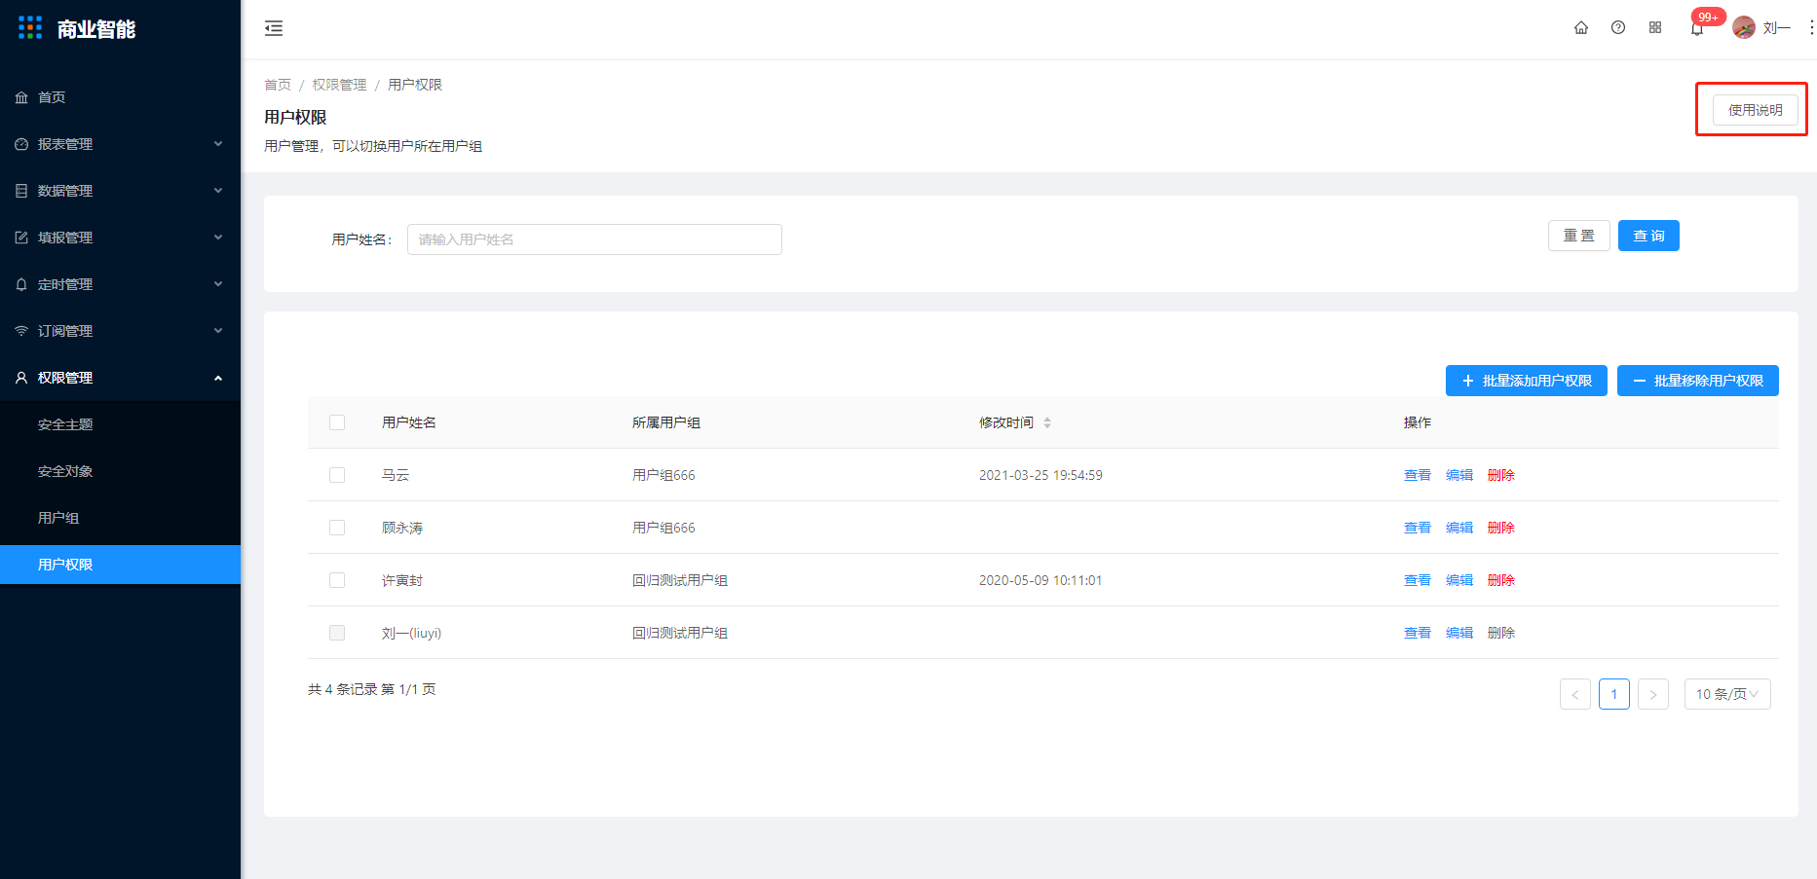Collapse the sidebar menu toggle icon
The height and width of the screenshot is (879, 1817).
[x=274, y=28]
